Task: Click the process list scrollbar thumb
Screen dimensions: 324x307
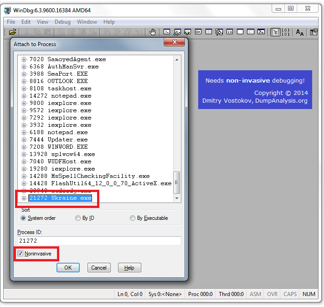Action: 176,182
